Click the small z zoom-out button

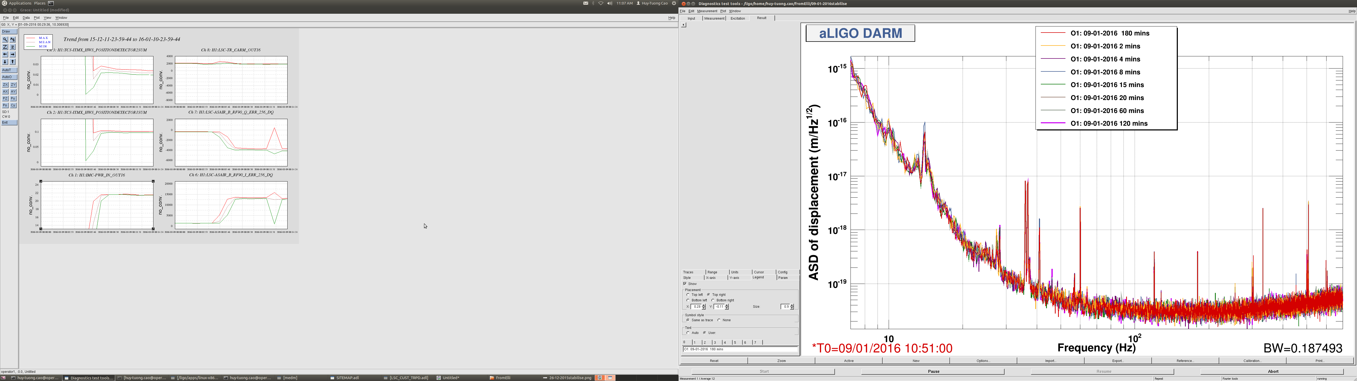click(x=13, y=47)
